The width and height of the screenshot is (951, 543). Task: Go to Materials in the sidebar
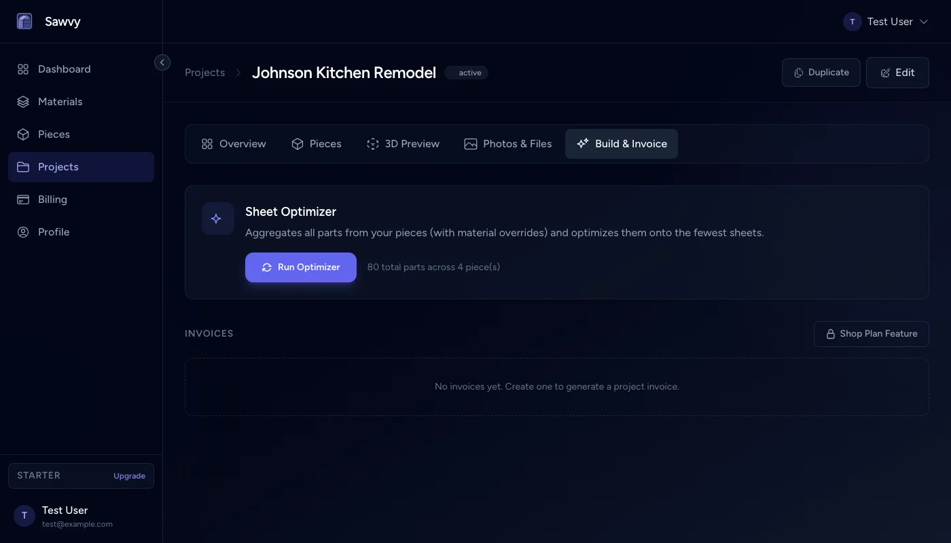coord(60,102)
